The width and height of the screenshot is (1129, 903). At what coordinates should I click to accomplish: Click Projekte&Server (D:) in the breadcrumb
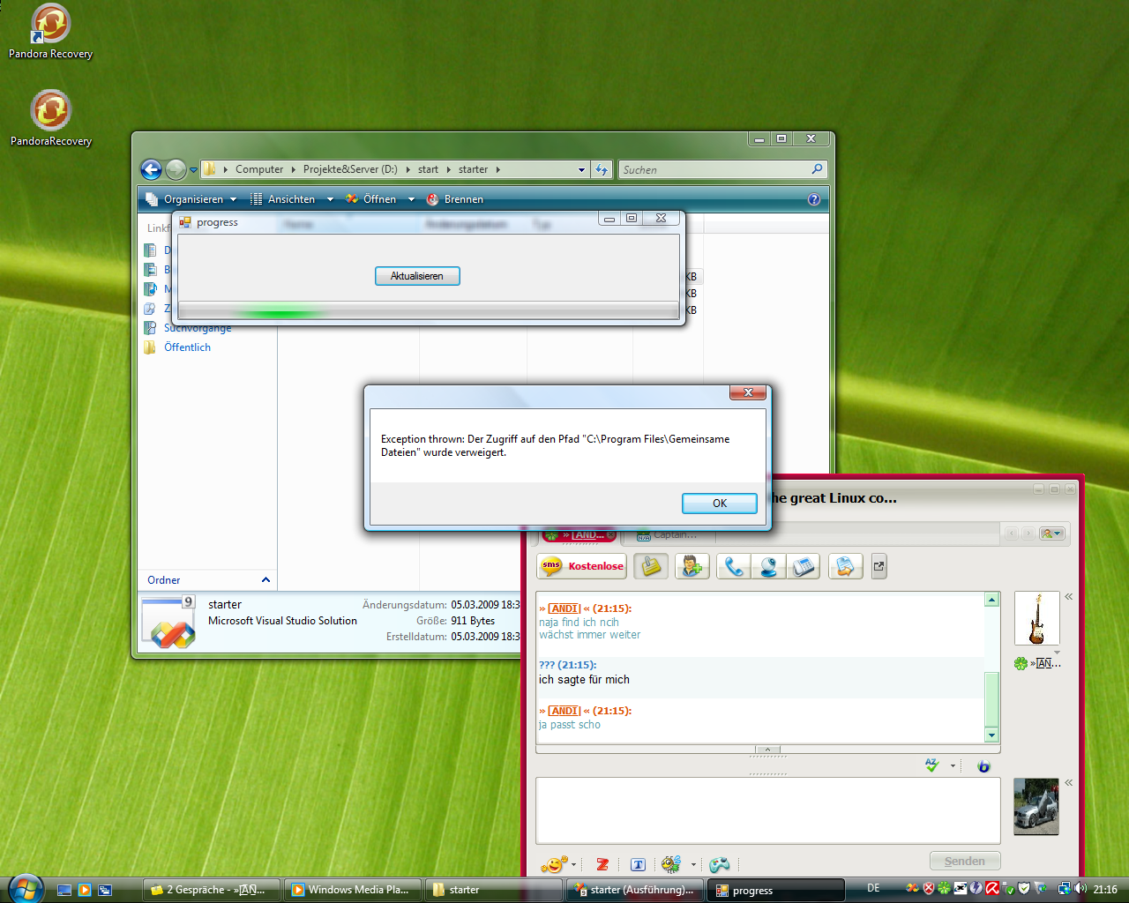click(x=350, y=169)
